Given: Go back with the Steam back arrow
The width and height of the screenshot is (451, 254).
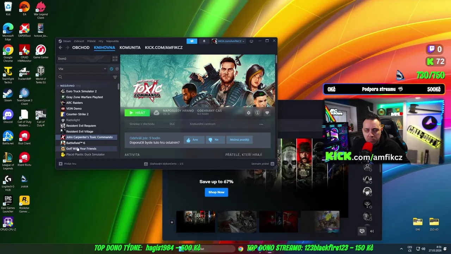Looking at the screenshot, I should pos(61,48).
